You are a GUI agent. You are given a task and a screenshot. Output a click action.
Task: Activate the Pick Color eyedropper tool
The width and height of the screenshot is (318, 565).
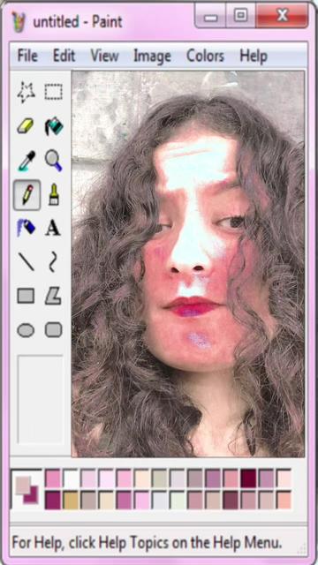(x=26, y=161)
